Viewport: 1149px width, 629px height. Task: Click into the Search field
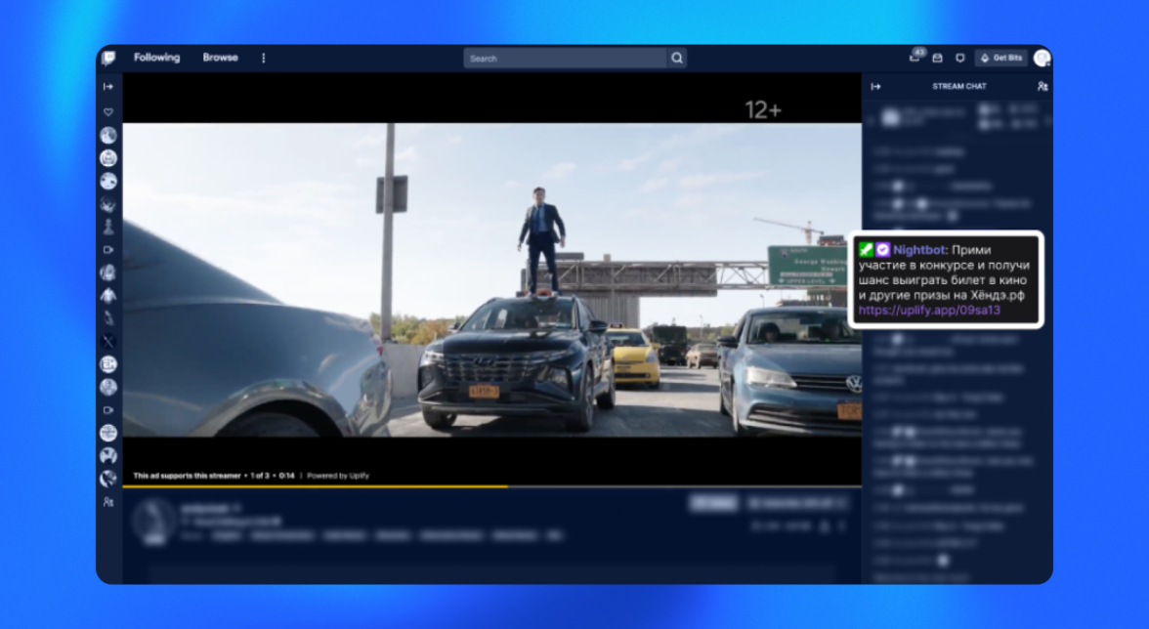pos(565,59)
